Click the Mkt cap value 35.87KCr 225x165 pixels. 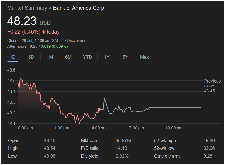125,141
